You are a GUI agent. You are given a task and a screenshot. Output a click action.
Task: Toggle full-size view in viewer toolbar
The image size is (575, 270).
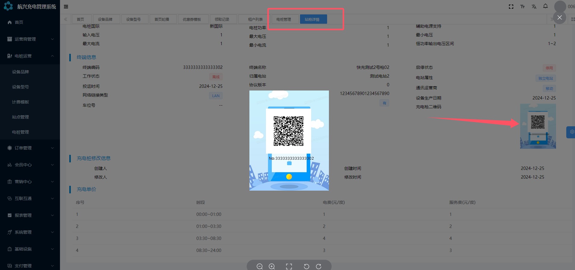tap(289, 266)
